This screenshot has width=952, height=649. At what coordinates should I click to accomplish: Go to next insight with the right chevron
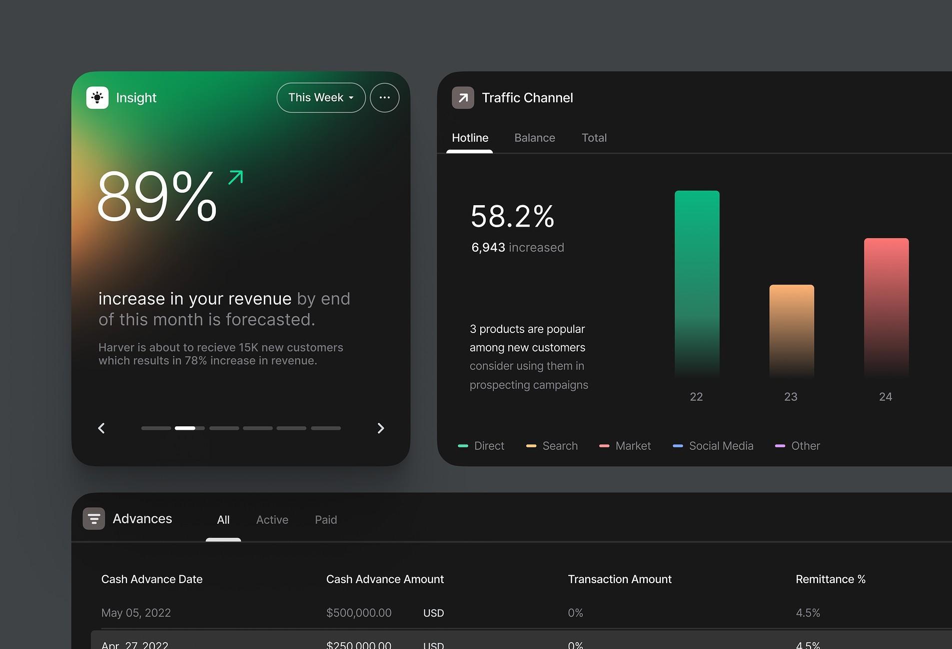pos(381,428)
